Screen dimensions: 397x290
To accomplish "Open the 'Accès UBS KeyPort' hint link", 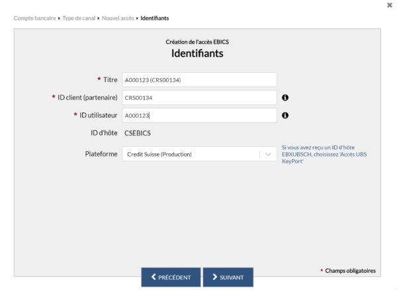I will [324, 154].
